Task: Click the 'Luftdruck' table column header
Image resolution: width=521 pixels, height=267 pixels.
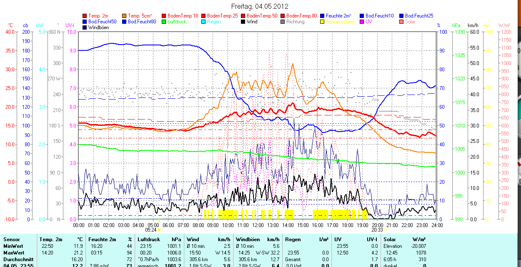Action: pos(149,240)
